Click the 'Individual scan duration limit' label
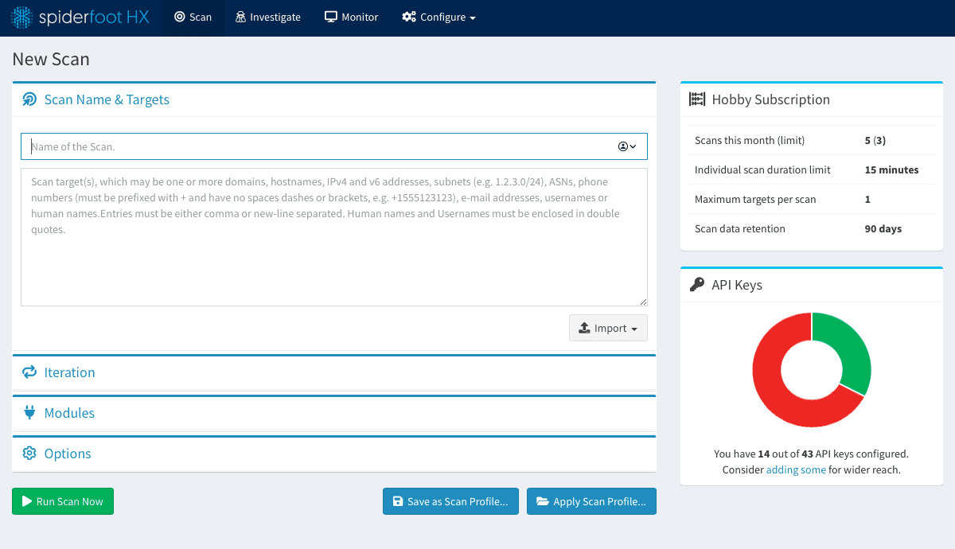The height and width of the screenshot is (549, 955). [762, 169]
